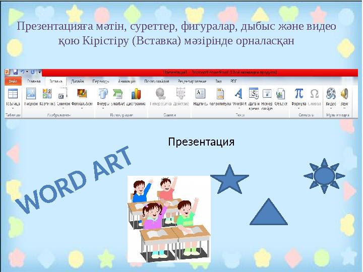This screenshot has width=363, height=272.
Task: Click the Символы group label
Action: point(306,115)
